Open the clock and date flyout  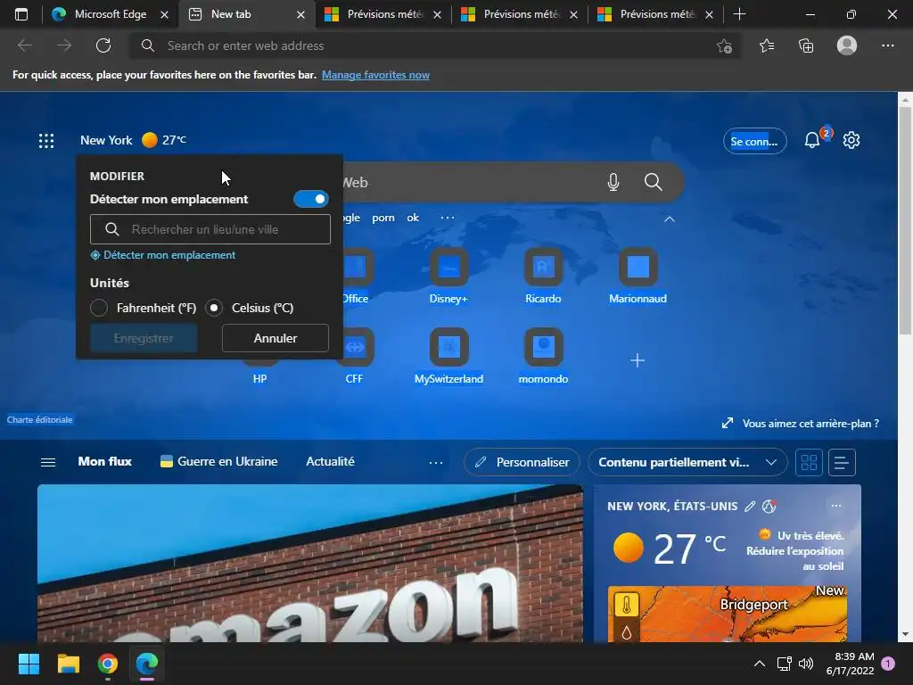(850, 664)
